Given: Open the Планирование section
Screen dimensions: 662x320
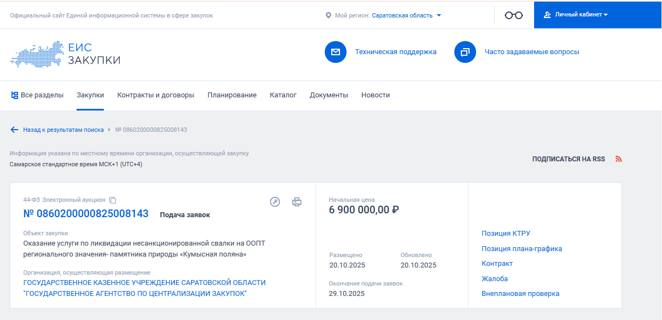Looking at the screenshot, I should click(231, 95).
